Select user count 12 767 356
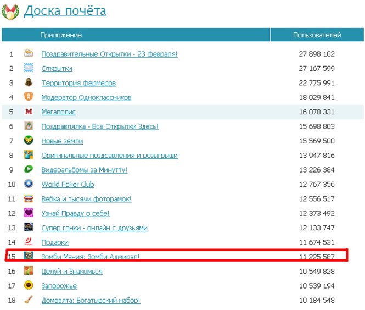The image size is (365, 310). click(317, 184)
